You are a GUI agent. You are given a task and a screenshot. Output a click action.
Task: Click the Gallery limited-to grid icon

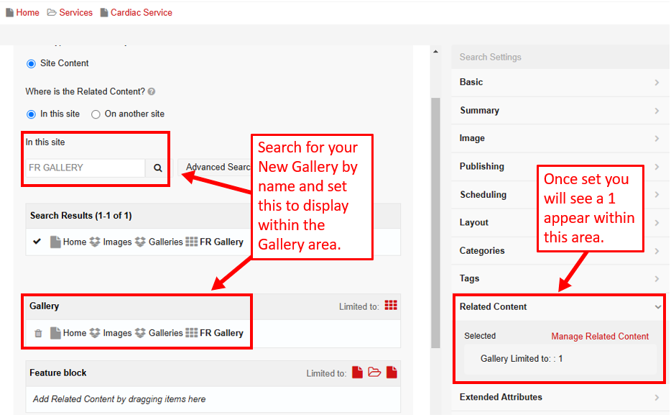[391, 305]
